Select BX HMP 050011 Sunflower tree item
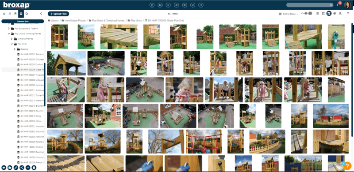The image size is (354, 172). click(31, 90)
